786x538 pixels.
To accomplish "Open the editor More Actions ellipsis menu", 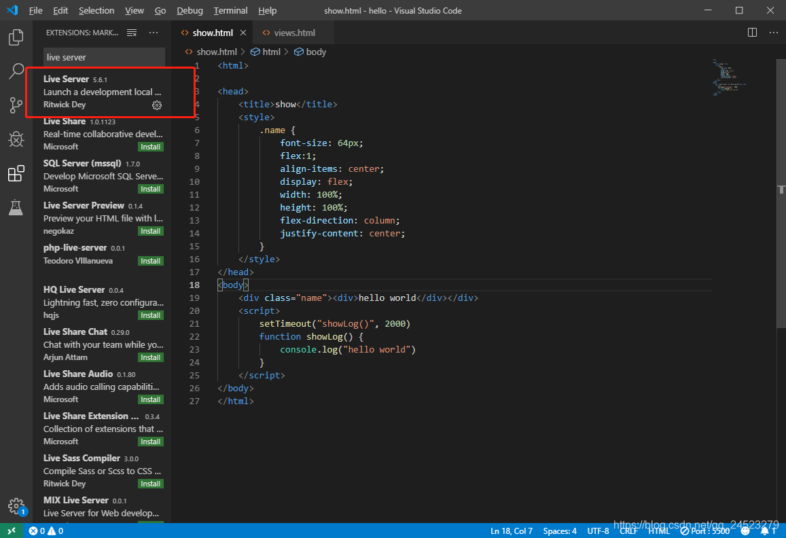I will click(x=773, y=32).
